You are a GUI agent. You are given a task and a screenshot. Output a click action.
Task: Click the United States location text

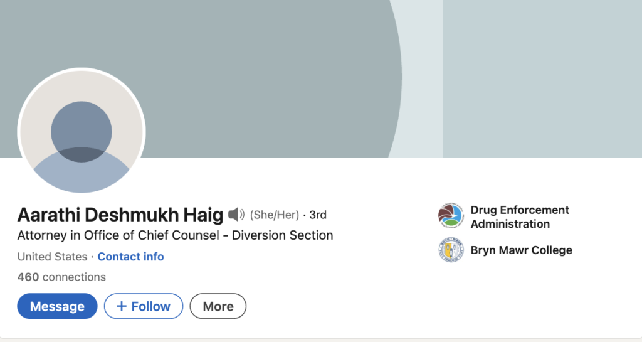pos(52,257)
